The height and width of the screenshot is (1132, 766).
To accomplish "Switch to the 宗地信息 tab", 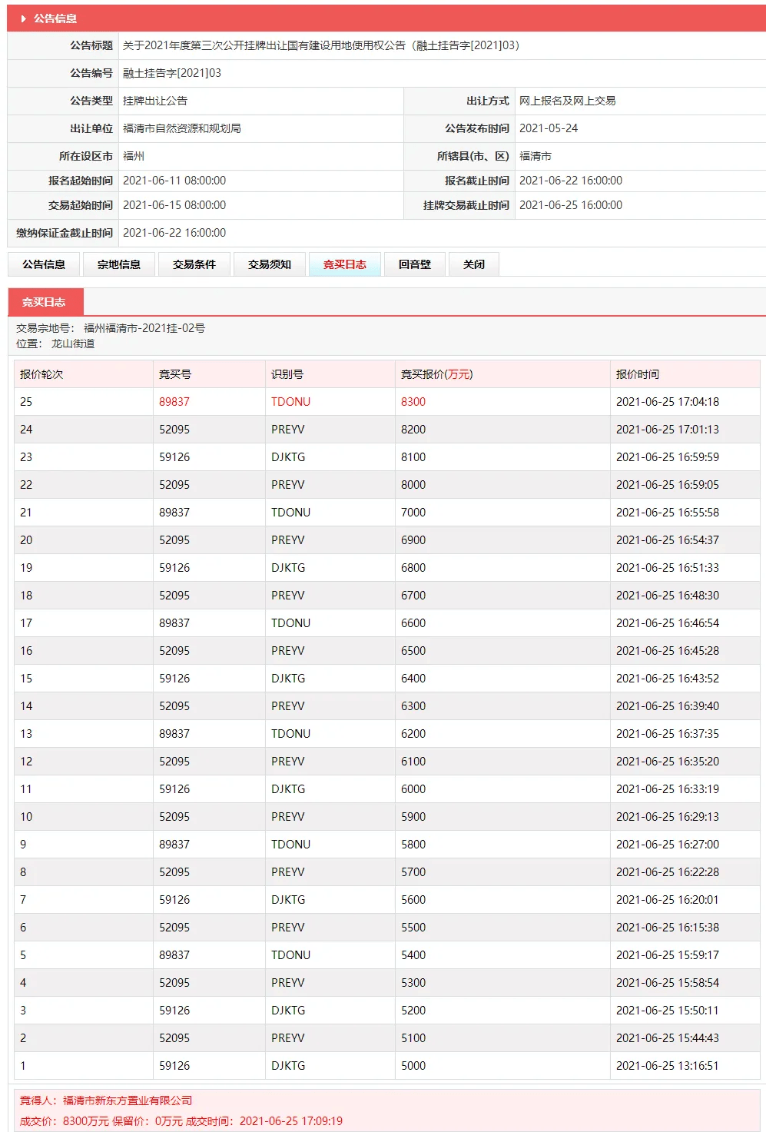I will 118,264.
